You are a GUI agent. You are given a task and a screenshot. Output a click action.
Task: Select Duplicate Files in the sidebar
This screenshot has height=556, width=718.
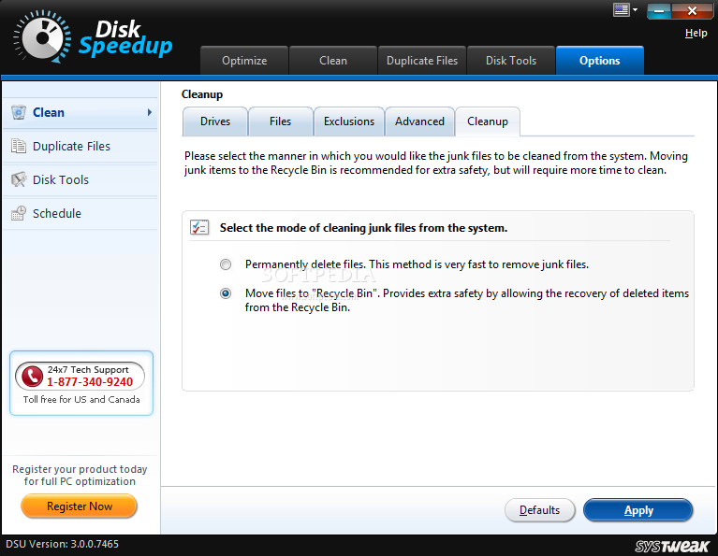[x=81, y=147]
